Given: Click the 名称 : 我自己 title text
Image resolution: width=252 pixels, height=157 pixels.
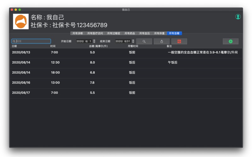Looking at the screenshot, I should tap(48, 17).
